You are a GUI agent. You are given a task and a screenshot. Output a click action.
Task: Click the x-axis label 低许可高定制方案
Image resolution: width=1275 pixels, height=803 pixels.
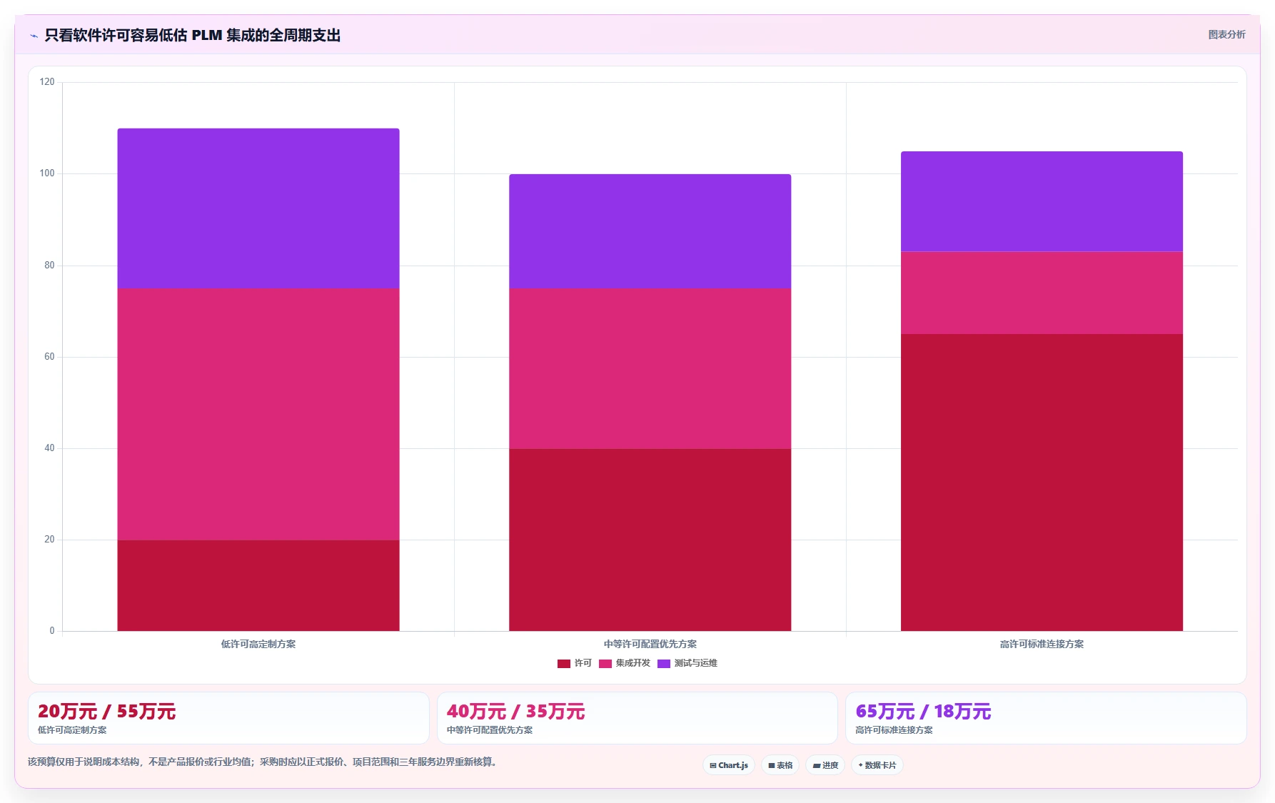point(258,644)
